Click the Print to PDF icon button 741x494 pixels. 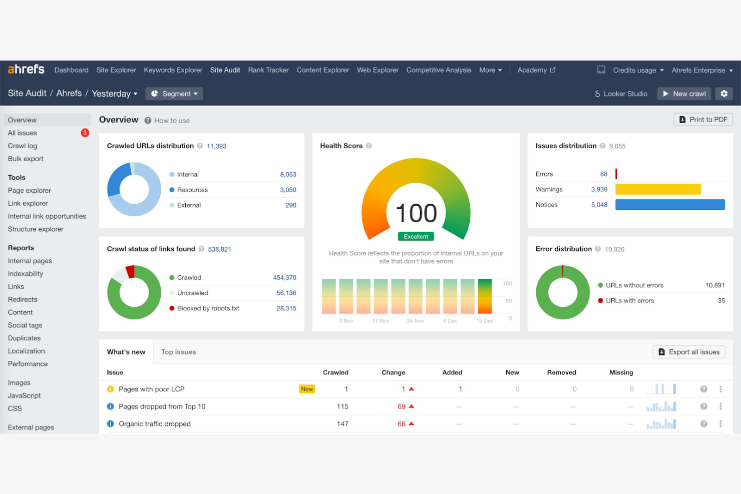(683, 119)
